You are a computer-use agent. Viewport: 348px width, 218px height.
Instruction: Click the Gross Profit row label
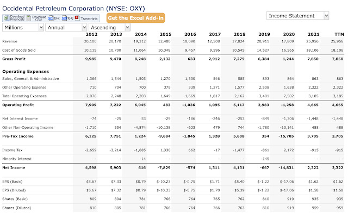[x=14, y=59]
